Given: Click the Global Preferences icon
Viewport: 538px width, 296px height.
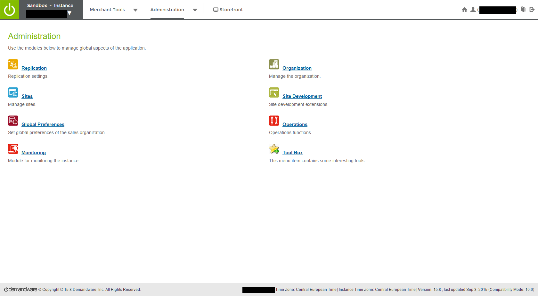Looking at the screenshot, I should (x=13, y=121).
